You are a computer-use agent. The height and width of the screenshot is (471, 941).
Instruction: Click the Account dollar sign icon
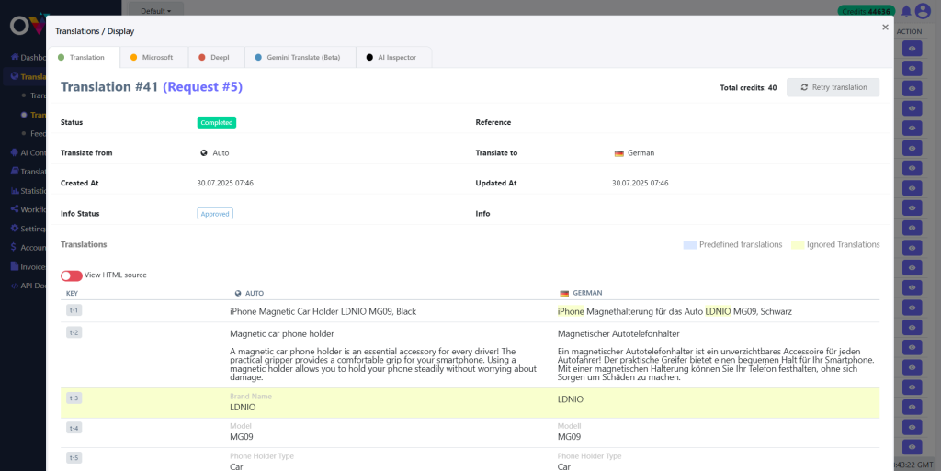point(15,248)
